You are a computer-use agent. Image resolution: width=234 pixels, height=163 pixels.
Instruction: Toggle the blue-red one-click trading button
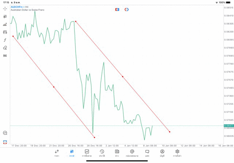(x=117, y=9)
